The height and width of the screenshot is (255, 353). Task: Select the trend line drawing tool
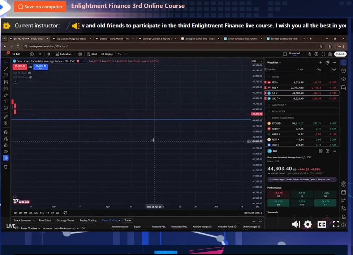[5, 69]
